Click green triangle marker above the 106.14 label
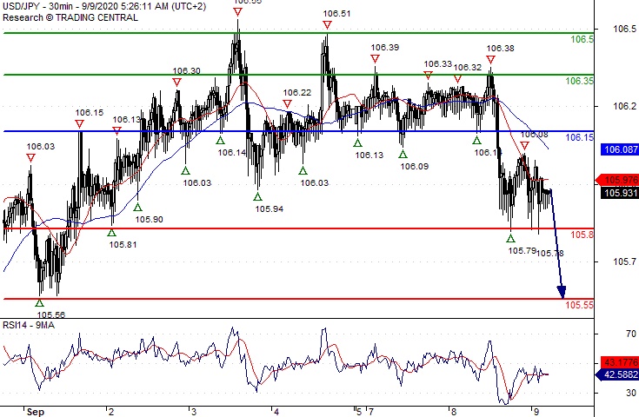 pyautogui.click(x=220, y=141)
